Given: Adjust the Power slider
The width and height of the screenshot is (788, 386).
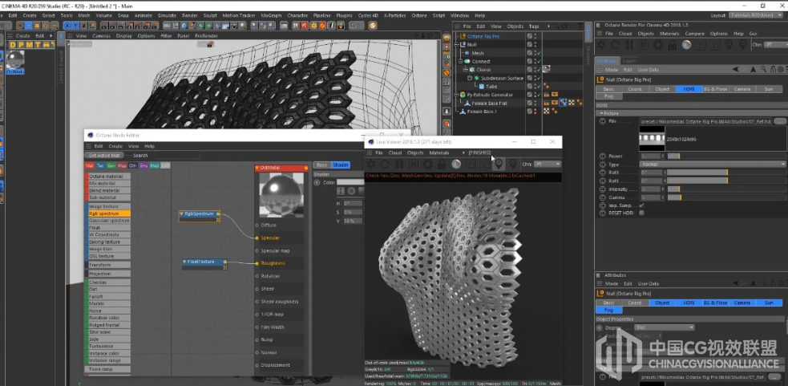Looking at the screenshot, I should coord(727,156).
